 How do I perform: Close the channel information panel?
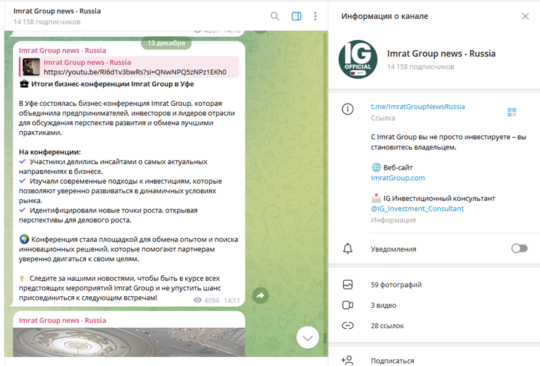coord(525,16)
